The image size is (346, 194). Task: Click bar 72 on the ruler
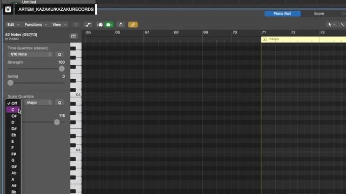pyautogui.click(x=293, y=32)
